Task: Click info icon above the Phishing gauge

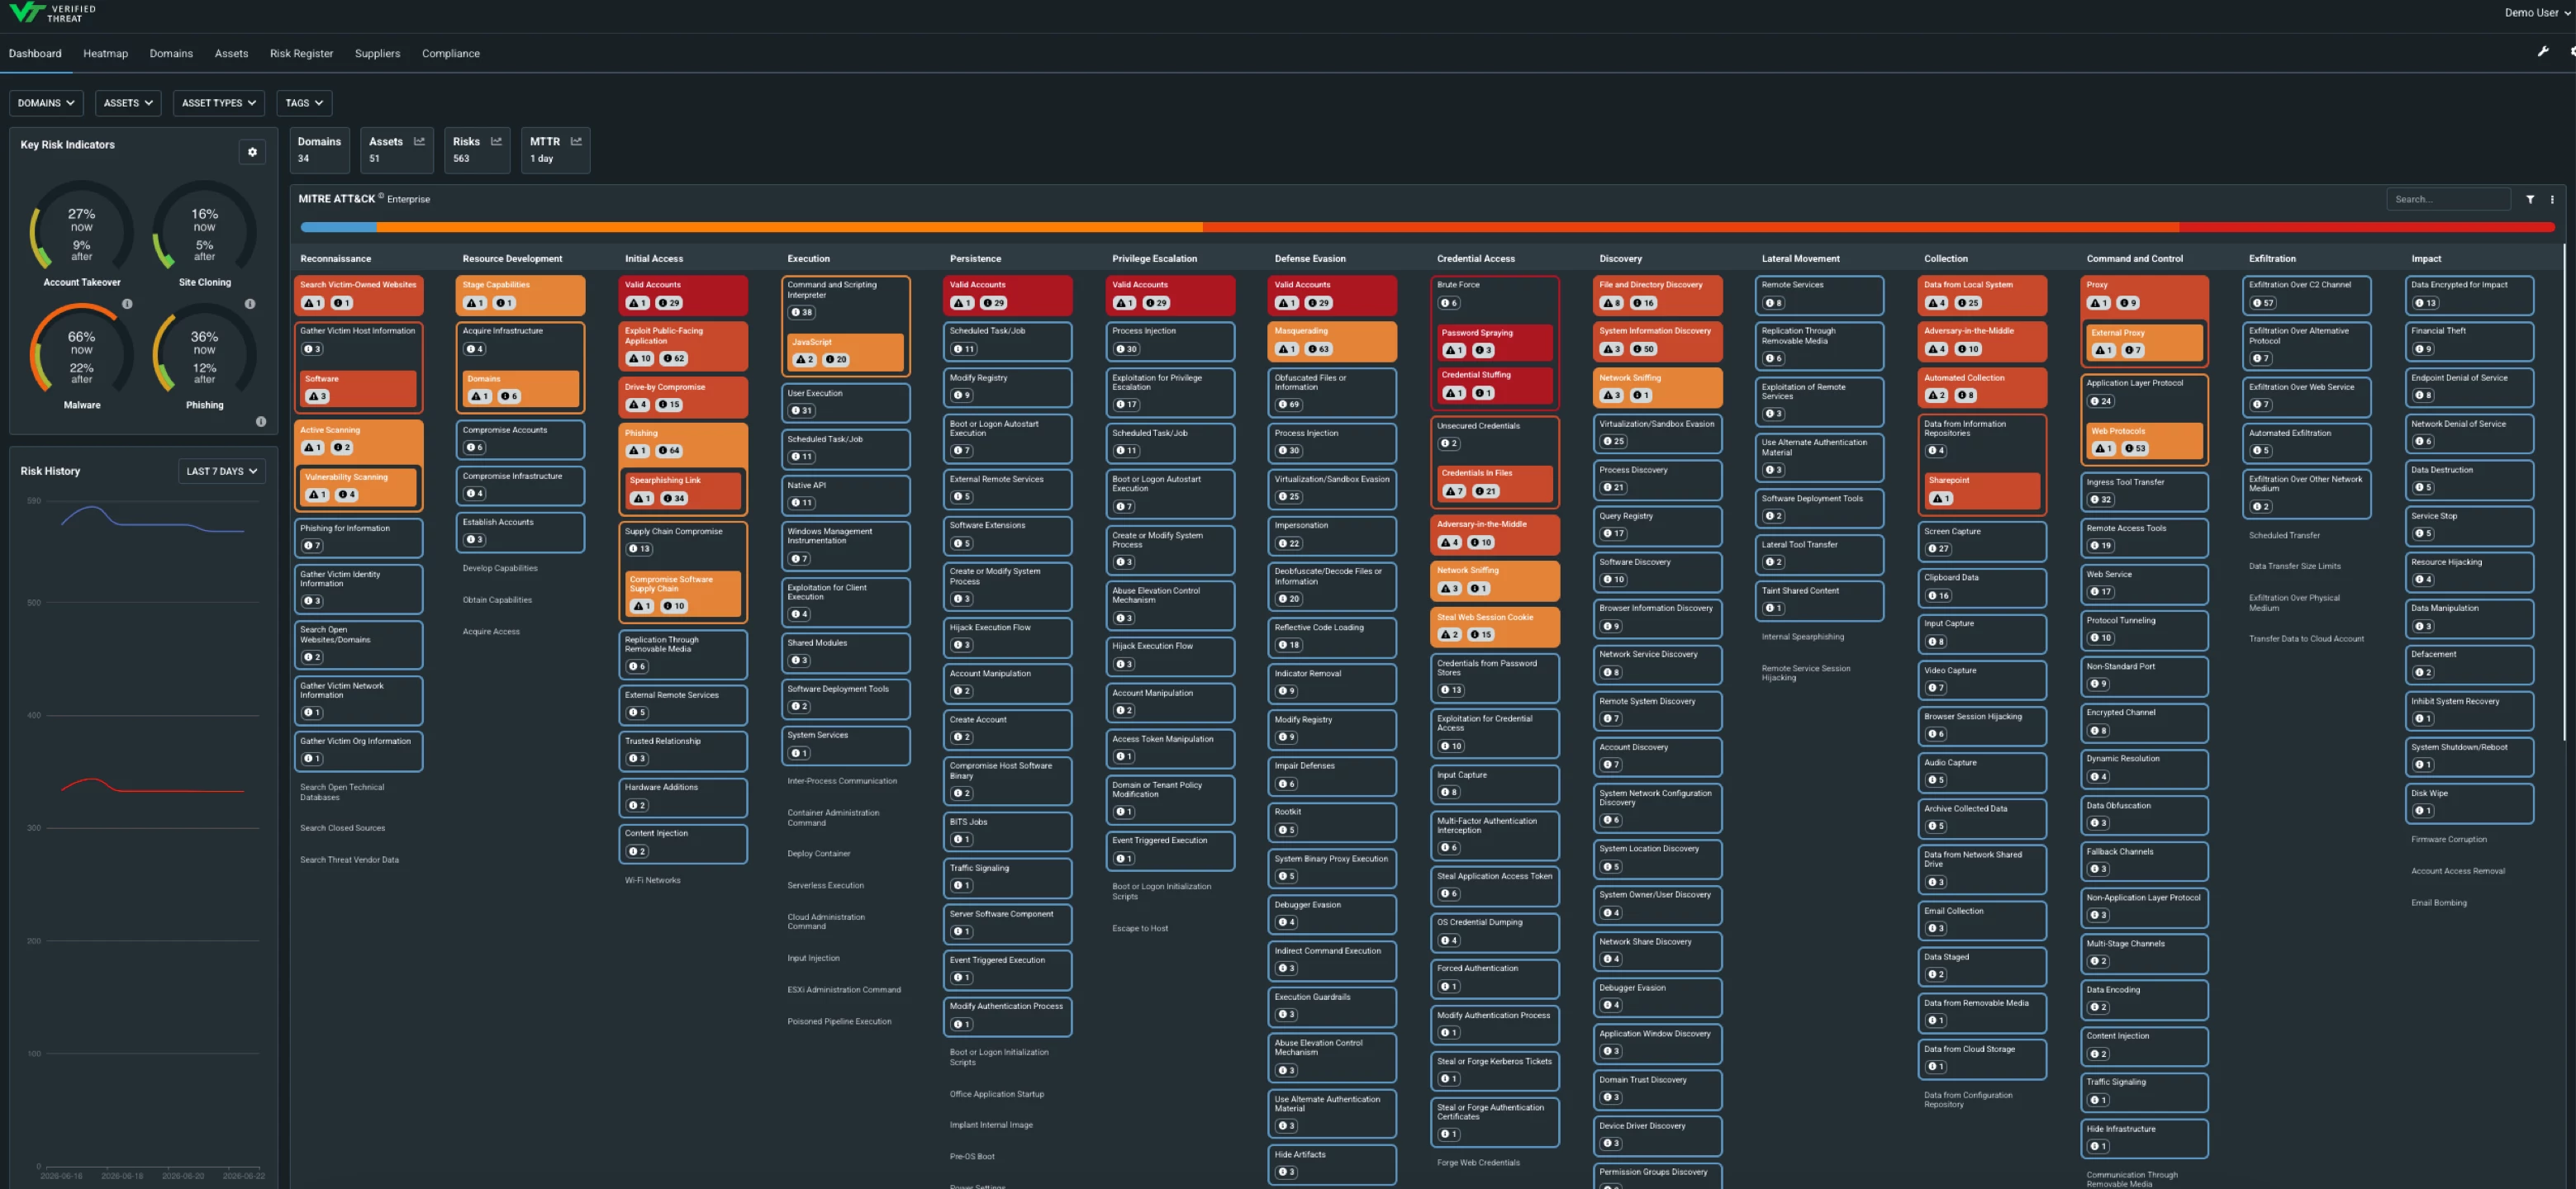Action: (250, 304)
